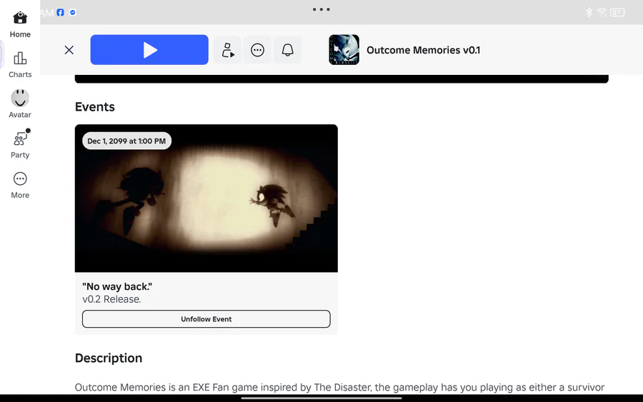Viewport: 643px width, 402px height.
Task: Start playing Outcome Memories
Action: (149, 49)
